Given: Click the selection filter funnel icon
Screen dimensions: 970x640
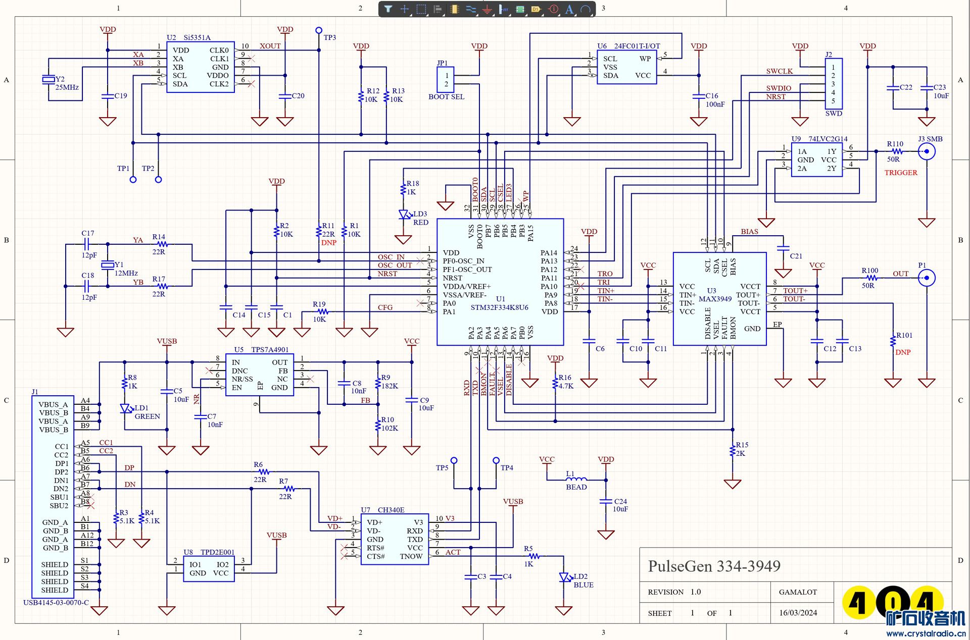Looking at the screenshot, I should [x=388, y=9].
